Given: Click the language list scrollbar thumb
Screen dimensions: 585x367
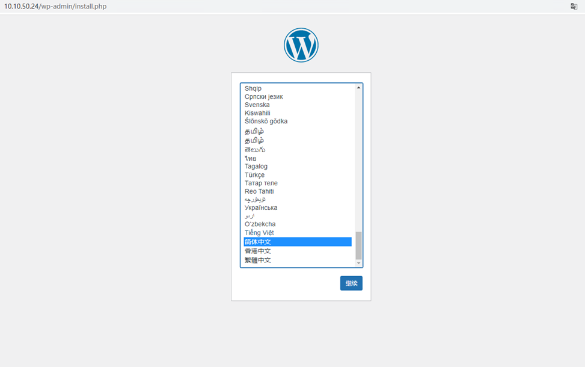Looking at the screenshot, I should point(358,245).
